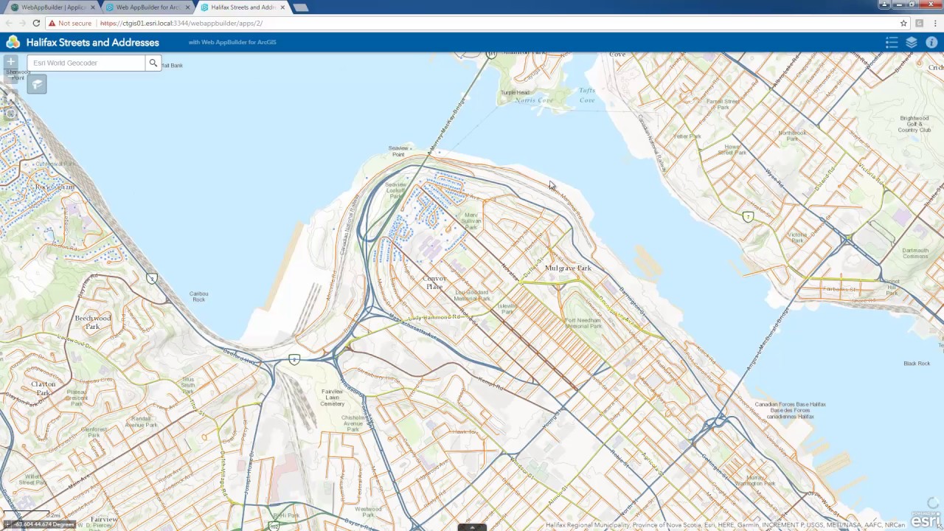Click the coordinate widget crosshair icon

8,524
